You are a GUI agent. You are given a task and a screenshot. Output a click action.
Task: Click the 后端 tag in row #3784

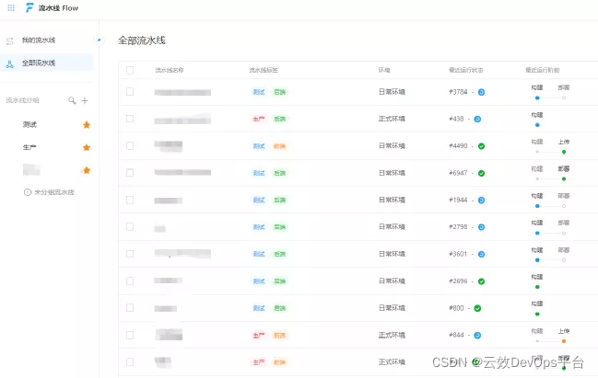click(279, 92)
